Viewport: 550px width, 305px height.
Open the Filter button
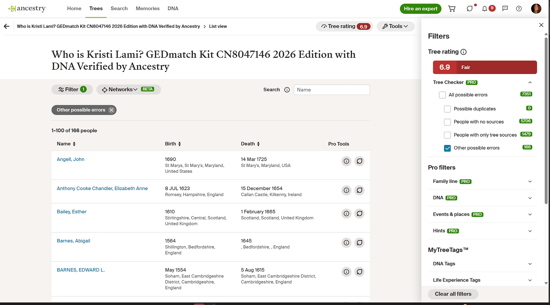tap(72, 89)
